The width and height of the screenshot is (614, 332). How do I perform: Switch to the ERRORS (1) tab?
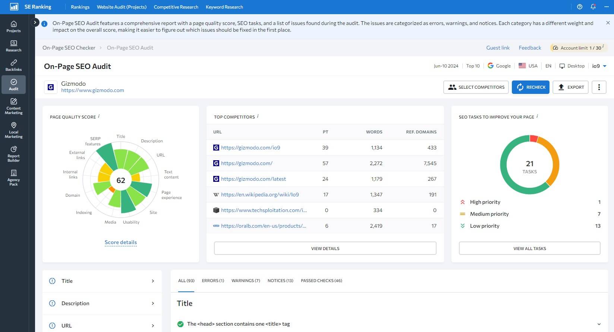coord(213,281)
